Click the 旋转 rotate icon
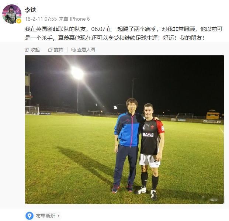 50,50
